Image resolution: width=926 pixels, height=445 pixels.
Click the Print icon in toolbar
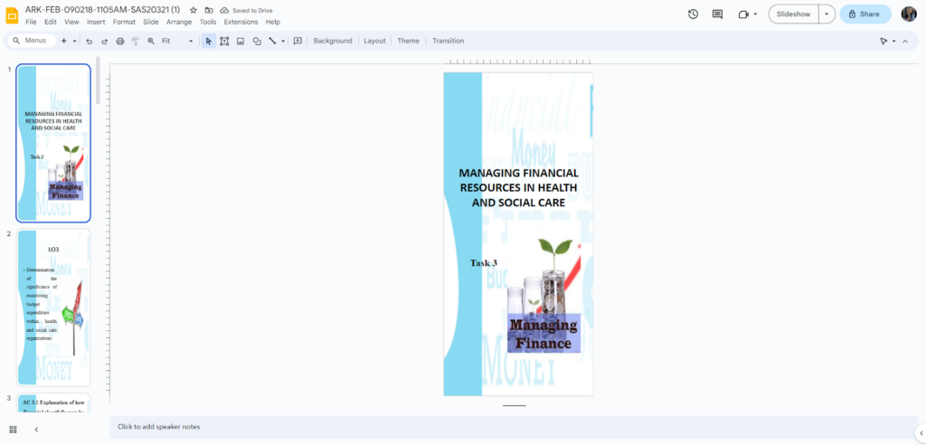[119, 41]
